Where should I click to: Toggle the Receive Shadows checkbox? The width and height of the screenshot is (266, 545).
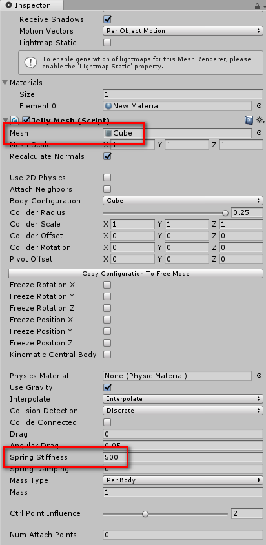point(107,19)
